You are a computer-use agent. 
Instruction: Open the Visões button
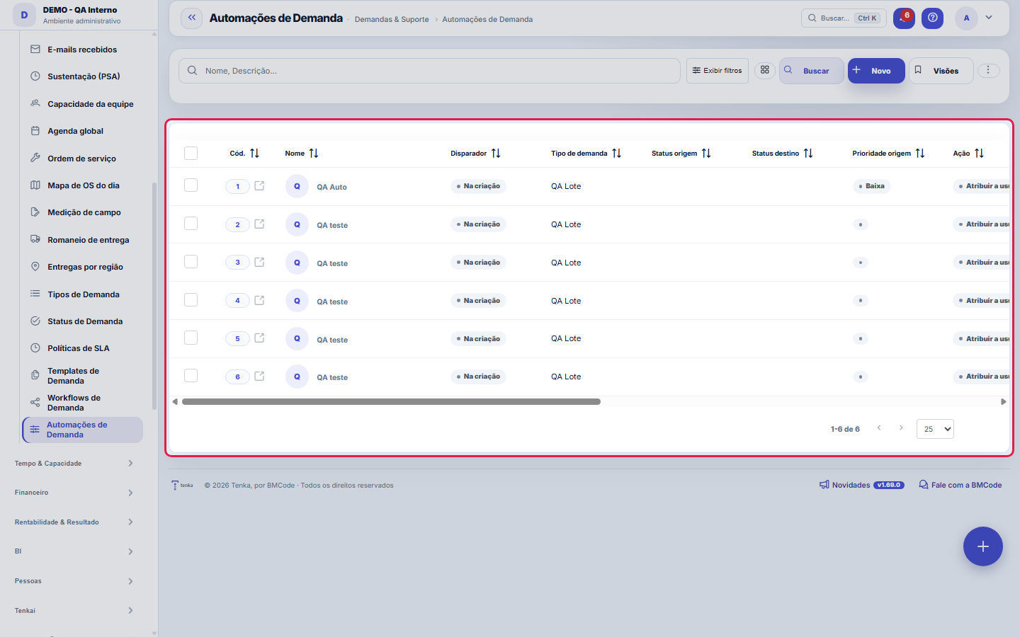941,71
